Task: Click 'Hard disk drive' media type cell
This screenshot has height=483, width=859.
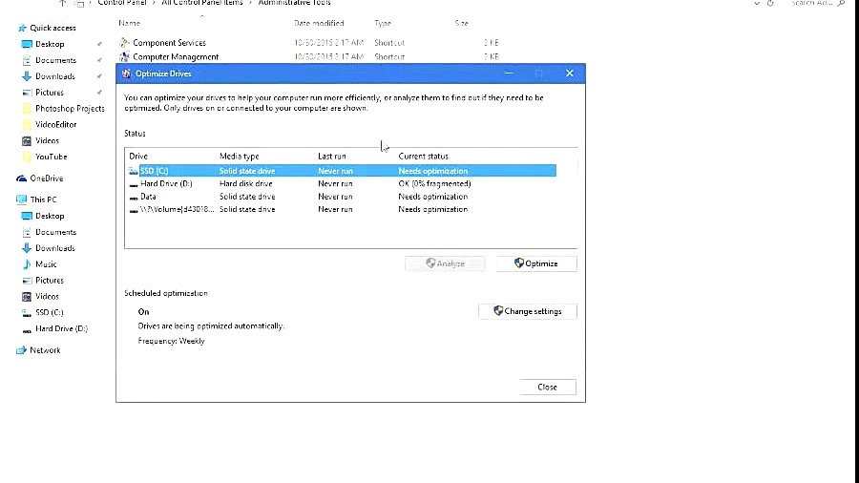Action: coord(246,184)
